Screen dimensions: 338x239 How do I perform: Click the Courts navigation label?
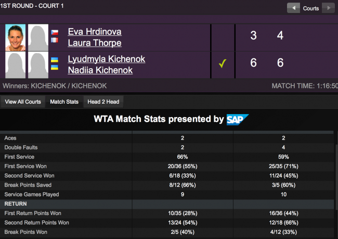point(311,8)
